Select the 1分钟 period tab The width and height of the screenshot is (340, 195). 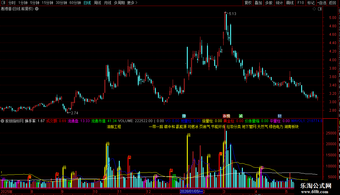[x=23, y=3]
